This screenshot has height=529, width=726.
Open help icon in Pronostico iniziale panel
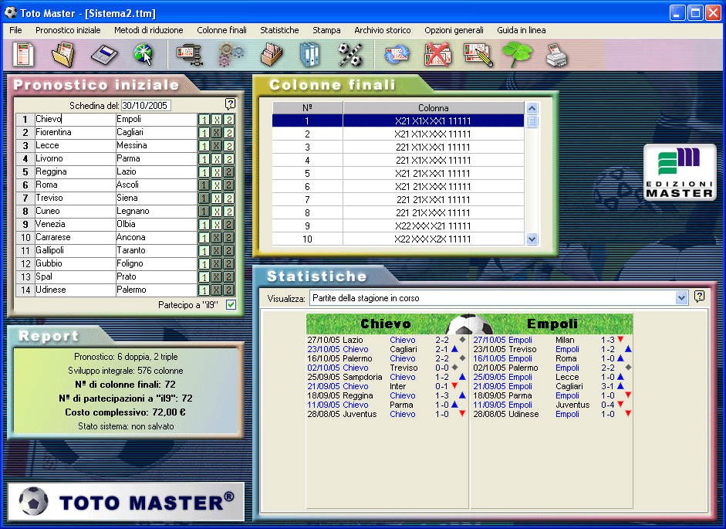(x=230, y=103)
